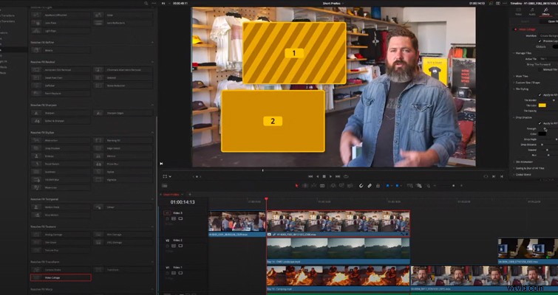558x295 pixels.
Task: Toggle the timeline snapping magnet
Action: point(361,186)
